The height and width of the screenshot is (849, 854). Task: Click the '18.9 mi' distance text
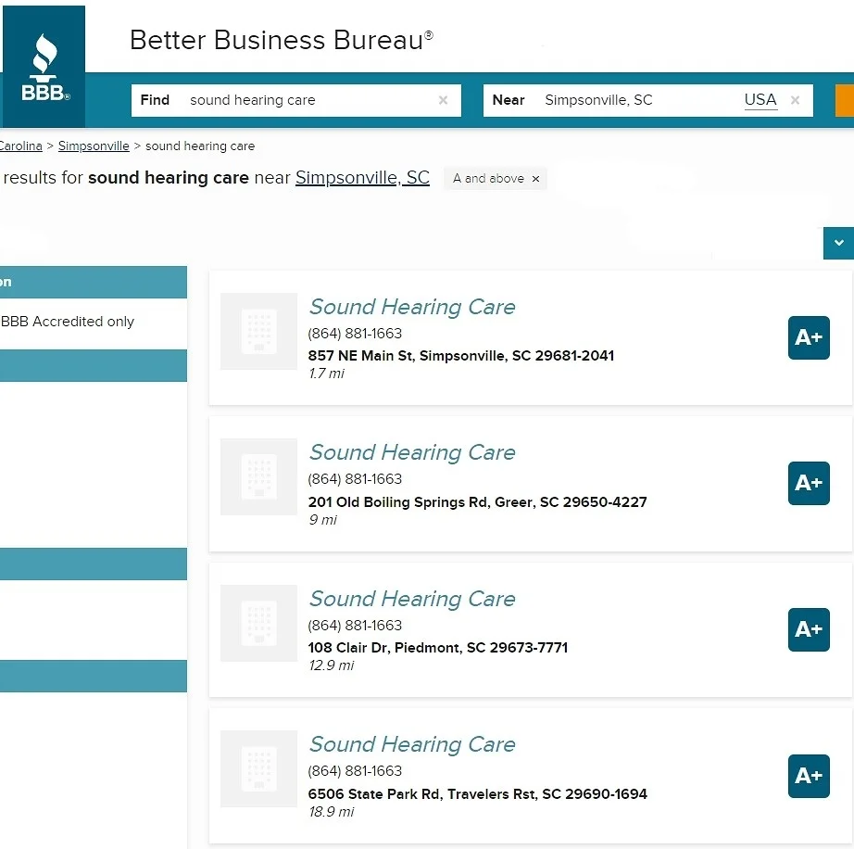[x=332, y=812]
